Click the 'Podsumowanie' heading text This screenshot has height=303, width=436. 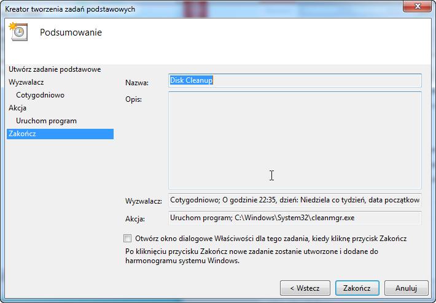[x=71, y=33]
